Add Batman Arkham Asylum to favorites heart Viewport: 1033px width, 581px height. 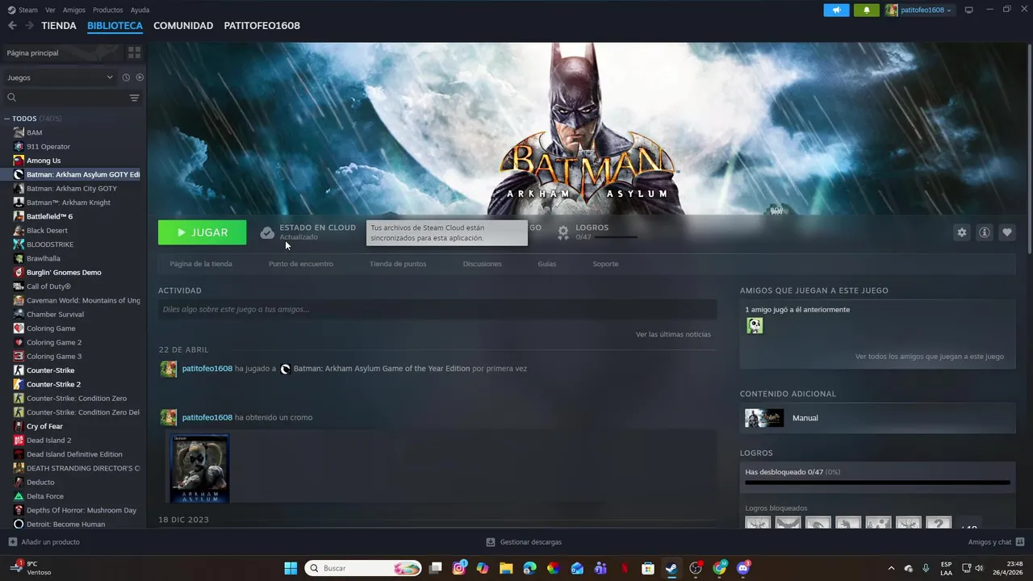[1007, 232]
